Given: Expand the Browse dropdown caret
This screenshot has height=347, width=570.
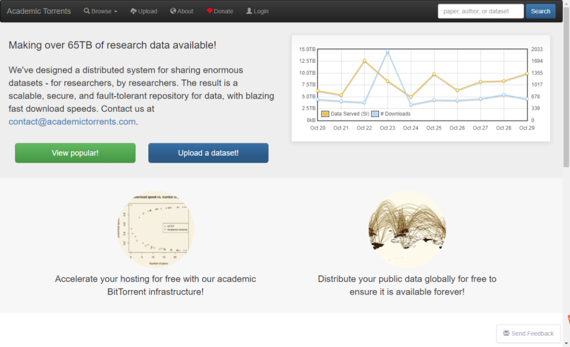Looking at the screenshot, I should (x=116, y=12).
